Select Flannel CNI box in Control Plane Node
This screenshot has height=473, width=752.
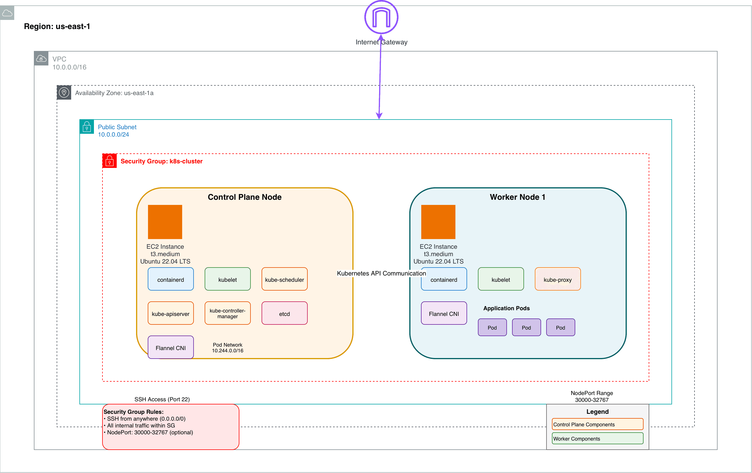tap(171, 347)
